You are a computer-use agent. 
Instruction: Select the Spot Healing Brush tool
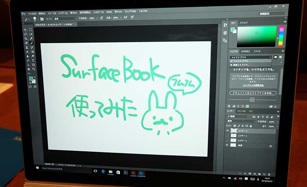(x=26, y=43)
